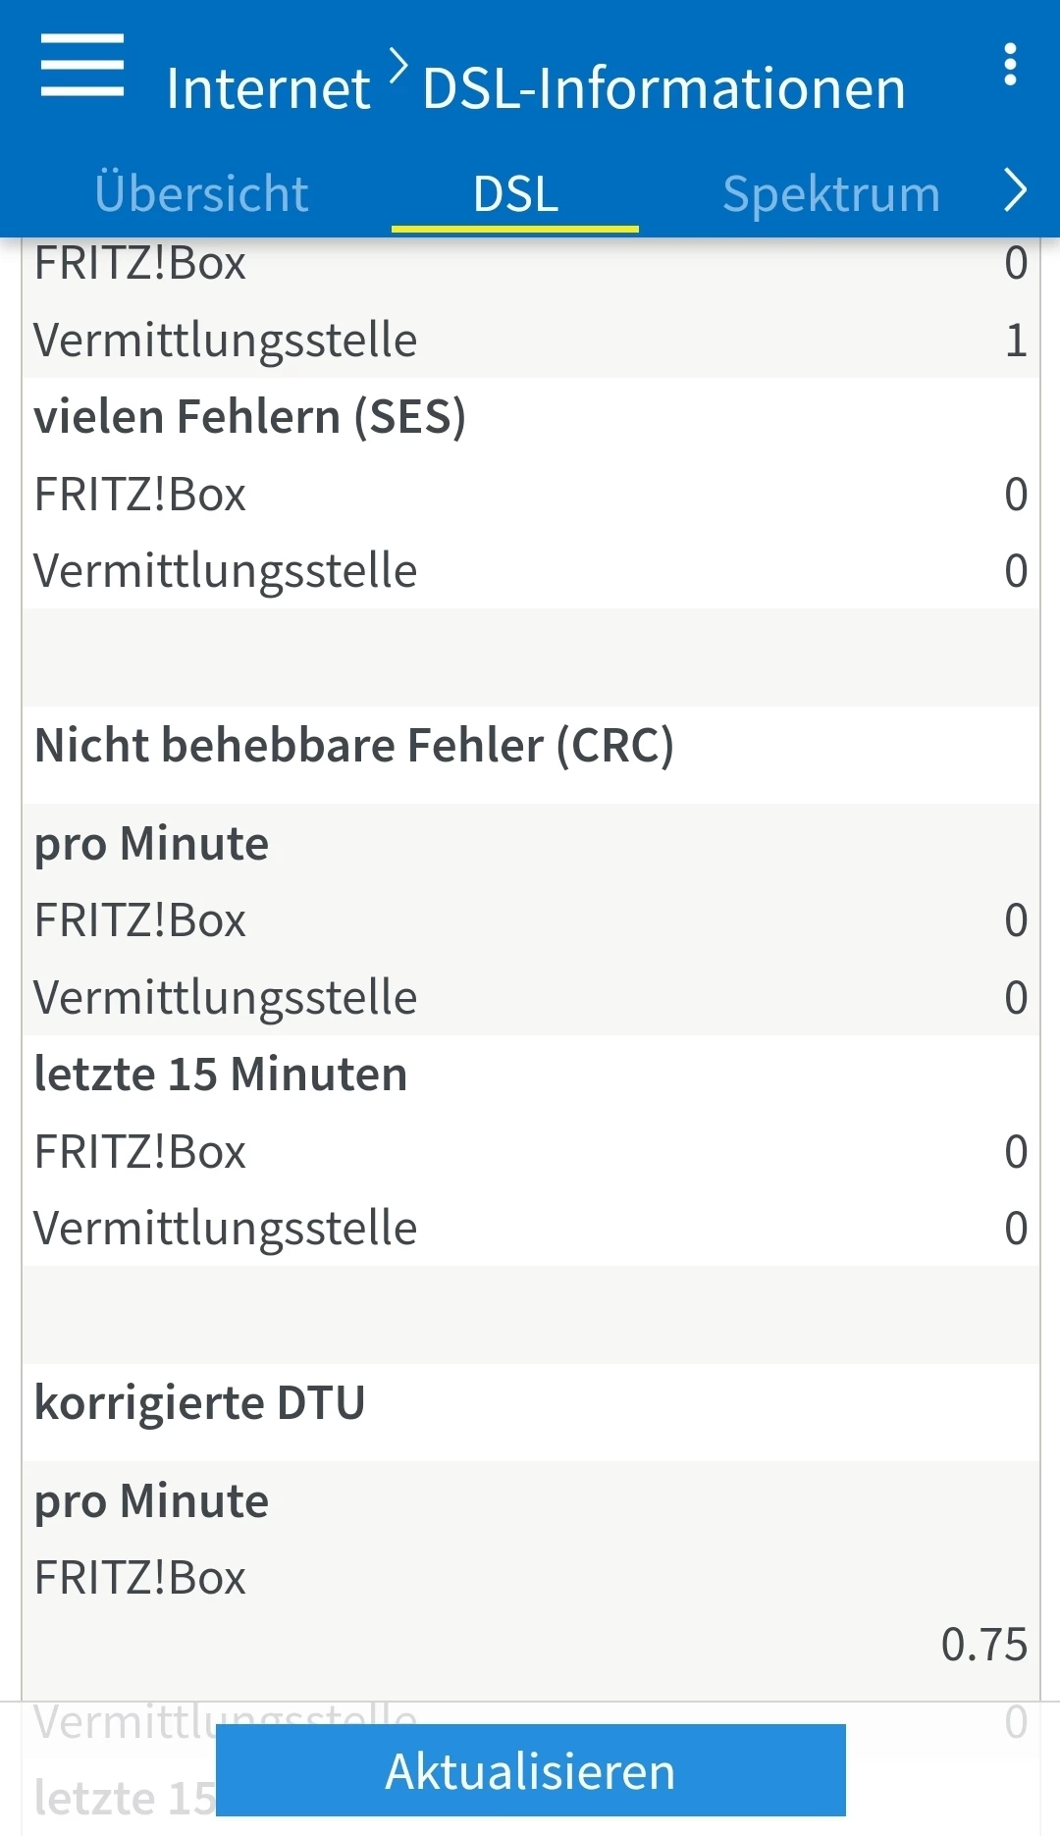Select the DSL tab

[515, 193]
